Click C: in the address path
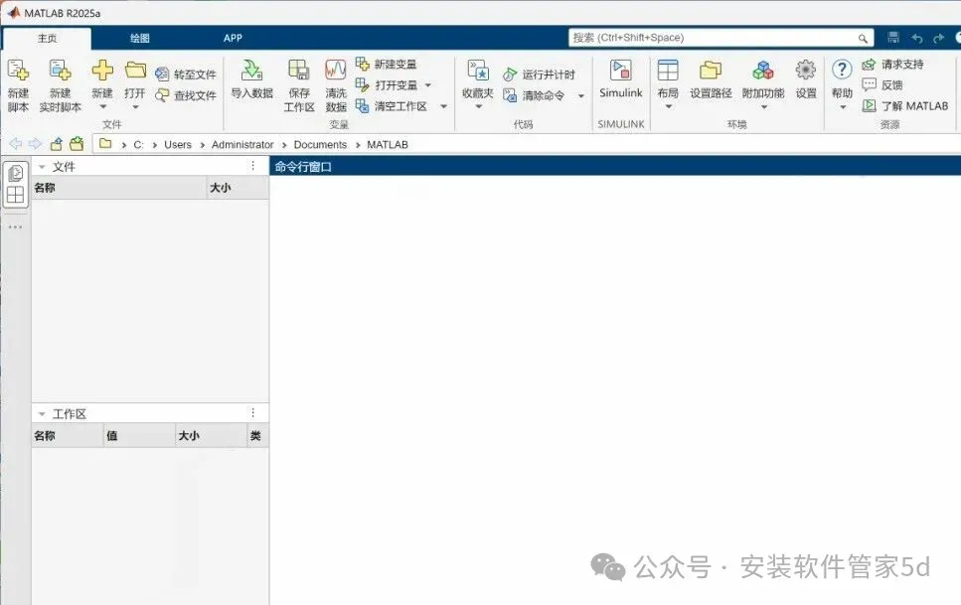The image size is (961, 605). click(138, 145)
